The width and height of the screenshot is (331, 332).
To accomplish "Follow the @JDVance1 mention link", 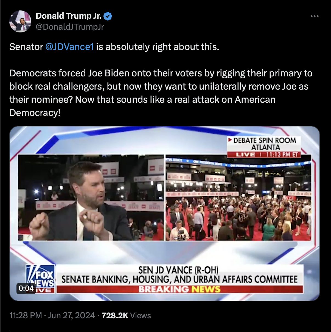I will click(69, 47).
